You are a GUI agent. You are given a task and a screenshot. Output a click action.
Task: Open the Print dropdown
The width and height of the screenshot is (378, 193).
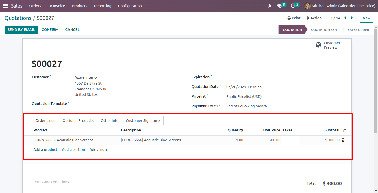pos(294,18)
